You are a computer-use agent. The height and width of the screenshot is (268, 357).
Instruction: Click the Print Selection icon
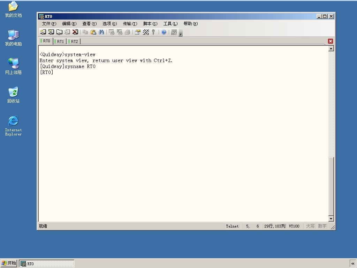119,32
